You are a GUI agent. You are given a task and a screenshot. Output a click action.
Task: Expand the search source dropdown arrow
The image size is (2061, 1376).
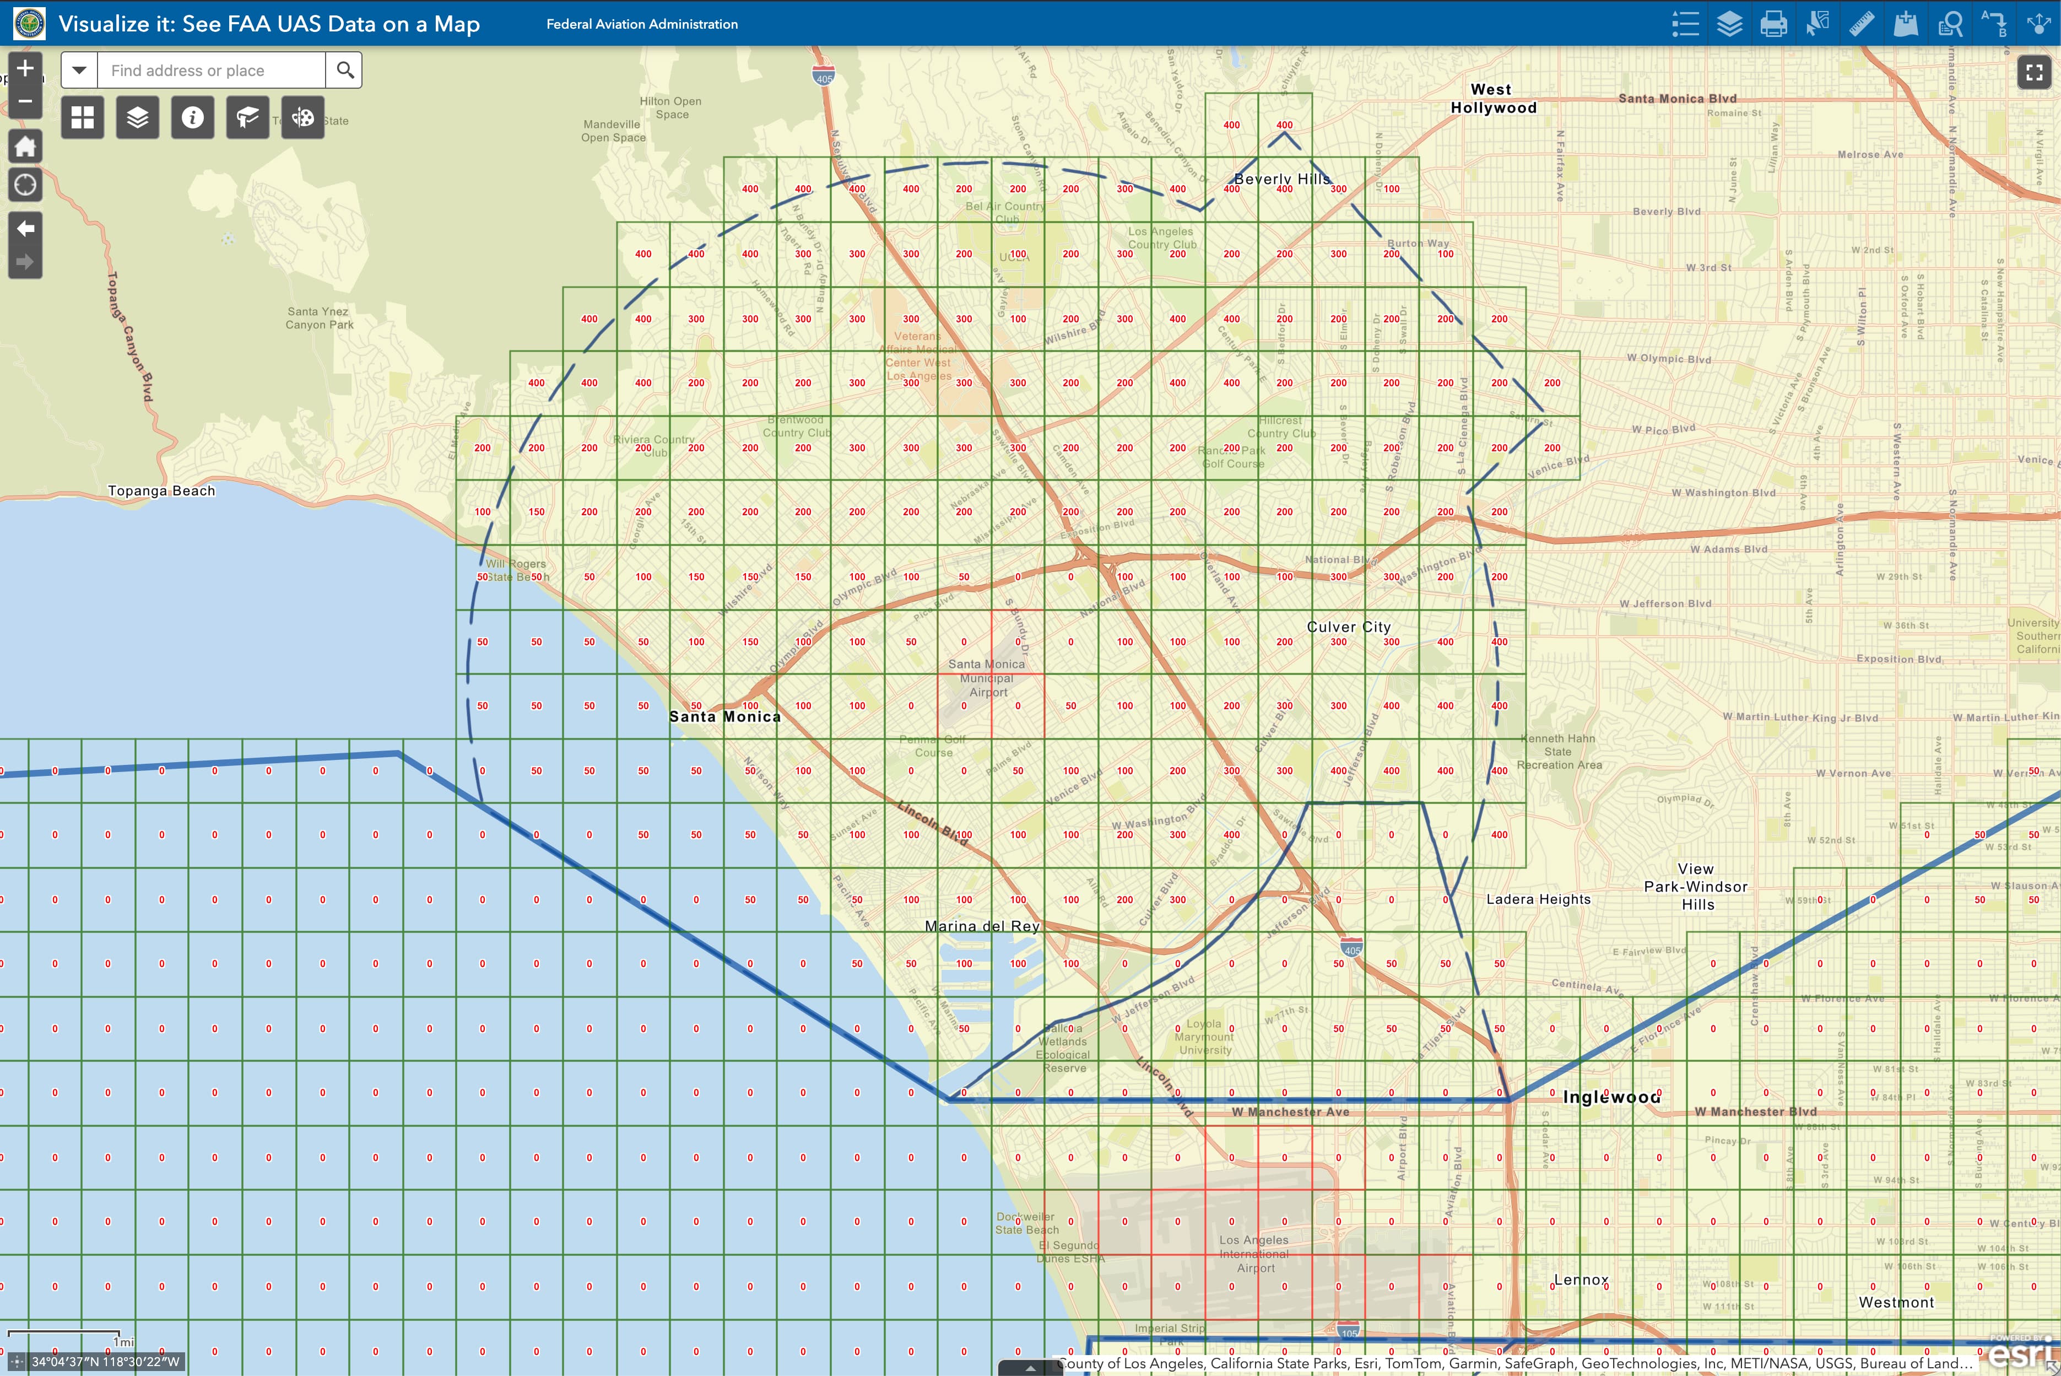(79, 70)
